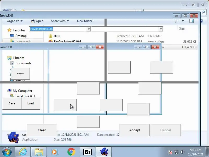209x157 pixels.
Task: Click the Sonic.EXE thumbnail in details pane
Action: point(13,137)
